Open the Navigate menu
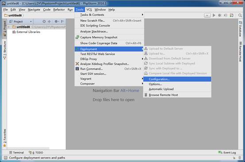245x162 pixels. pos(34,10)
